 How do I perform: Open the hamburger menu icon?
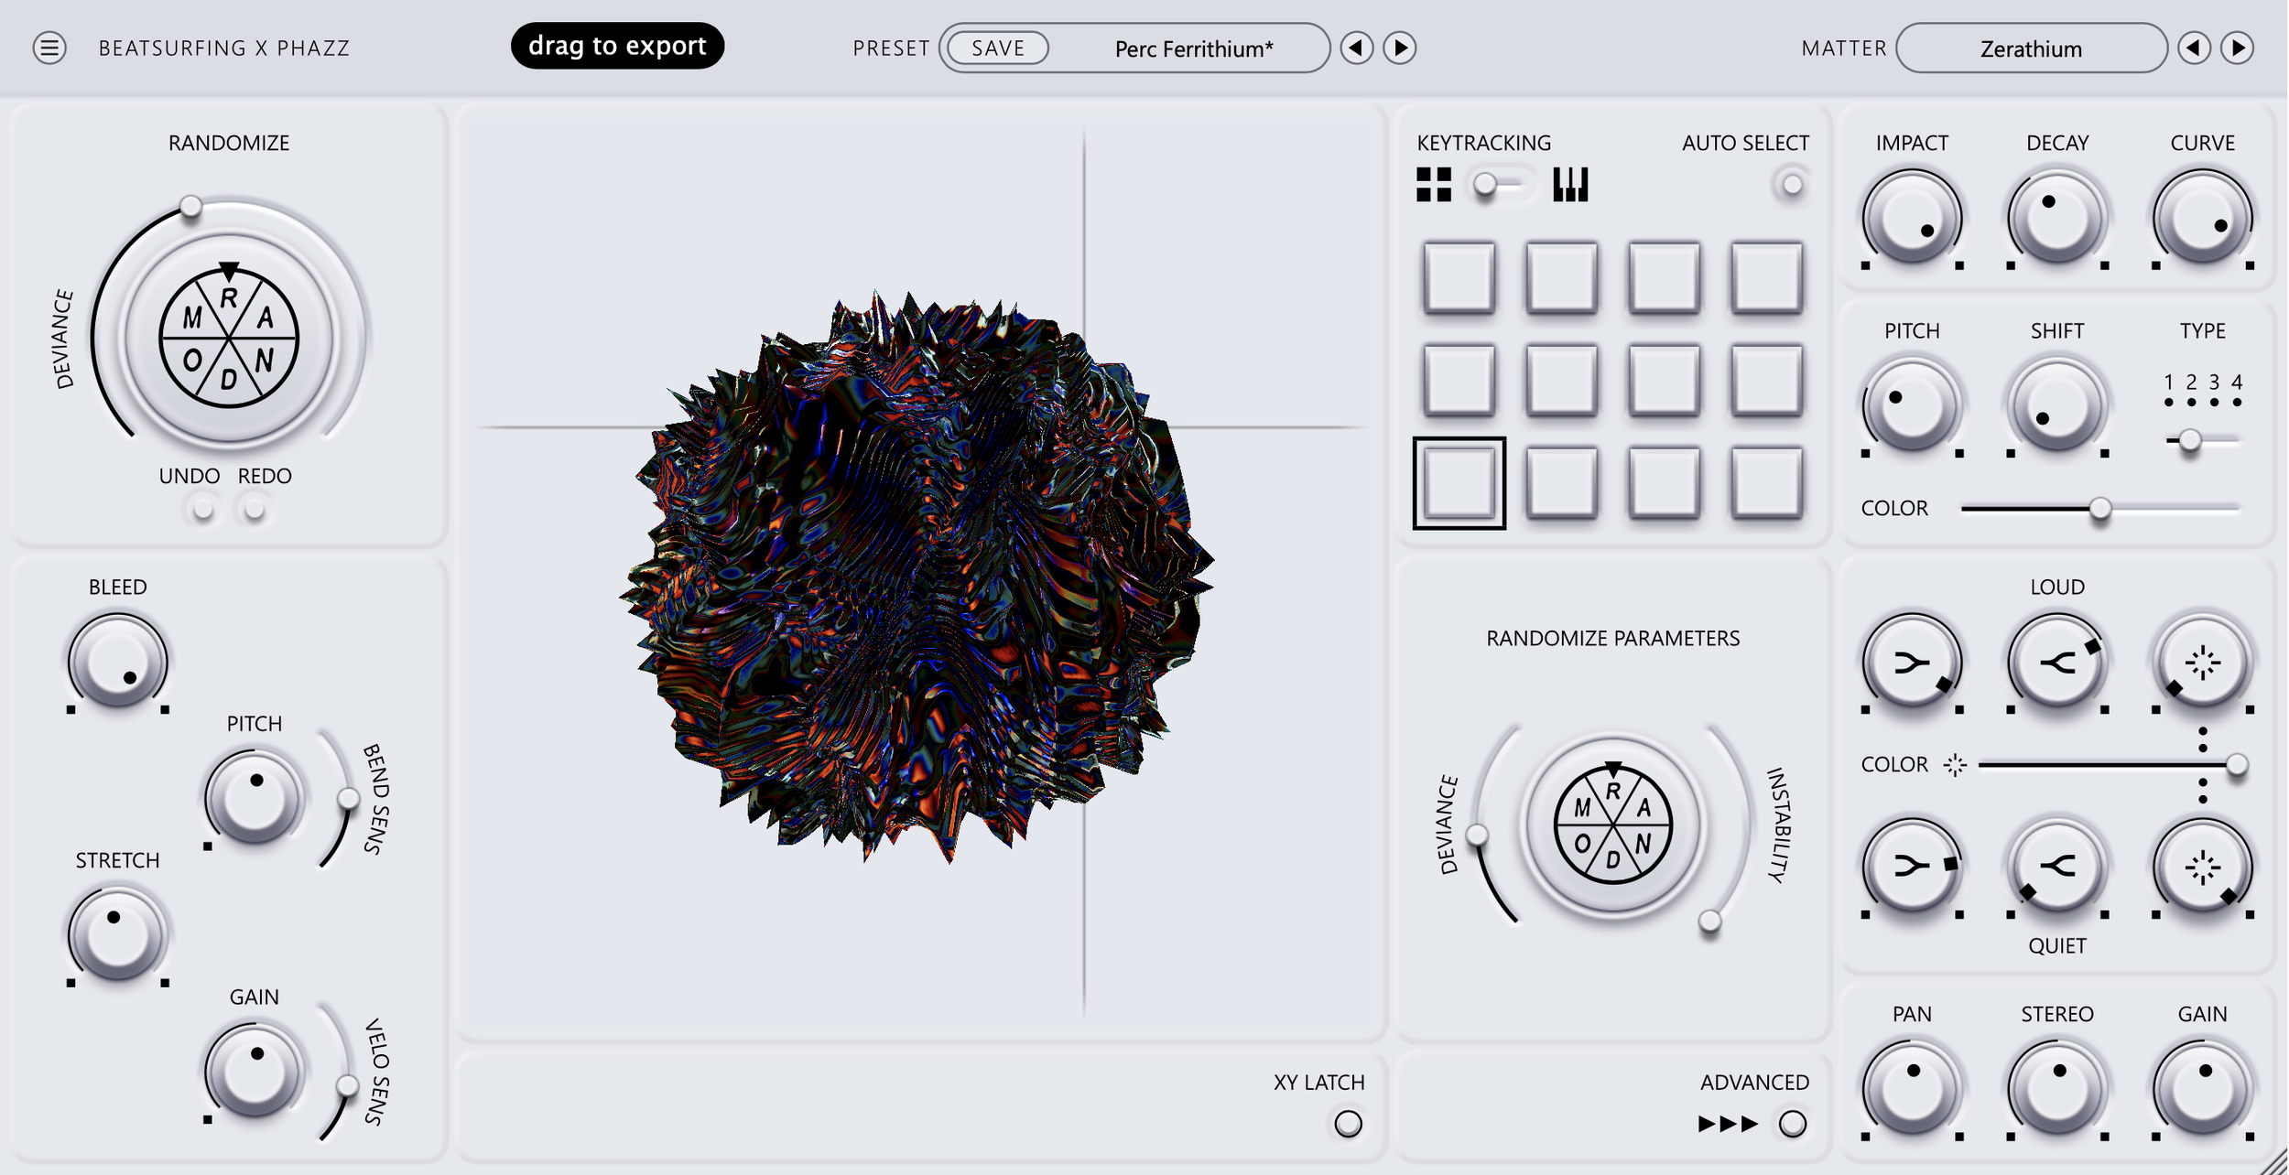tap(49, 48)
